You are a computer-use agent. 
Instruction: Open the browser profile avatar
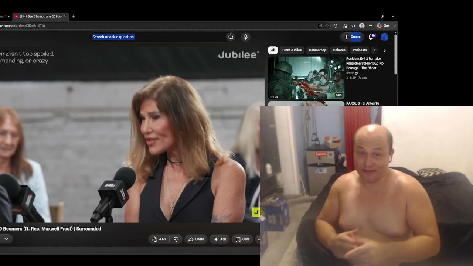362,26
